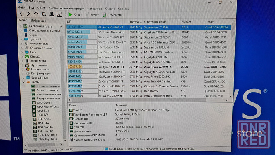Click the back navigation arrow
The width and height of the screenshot is (275, 155).
(x=21, y=14)
